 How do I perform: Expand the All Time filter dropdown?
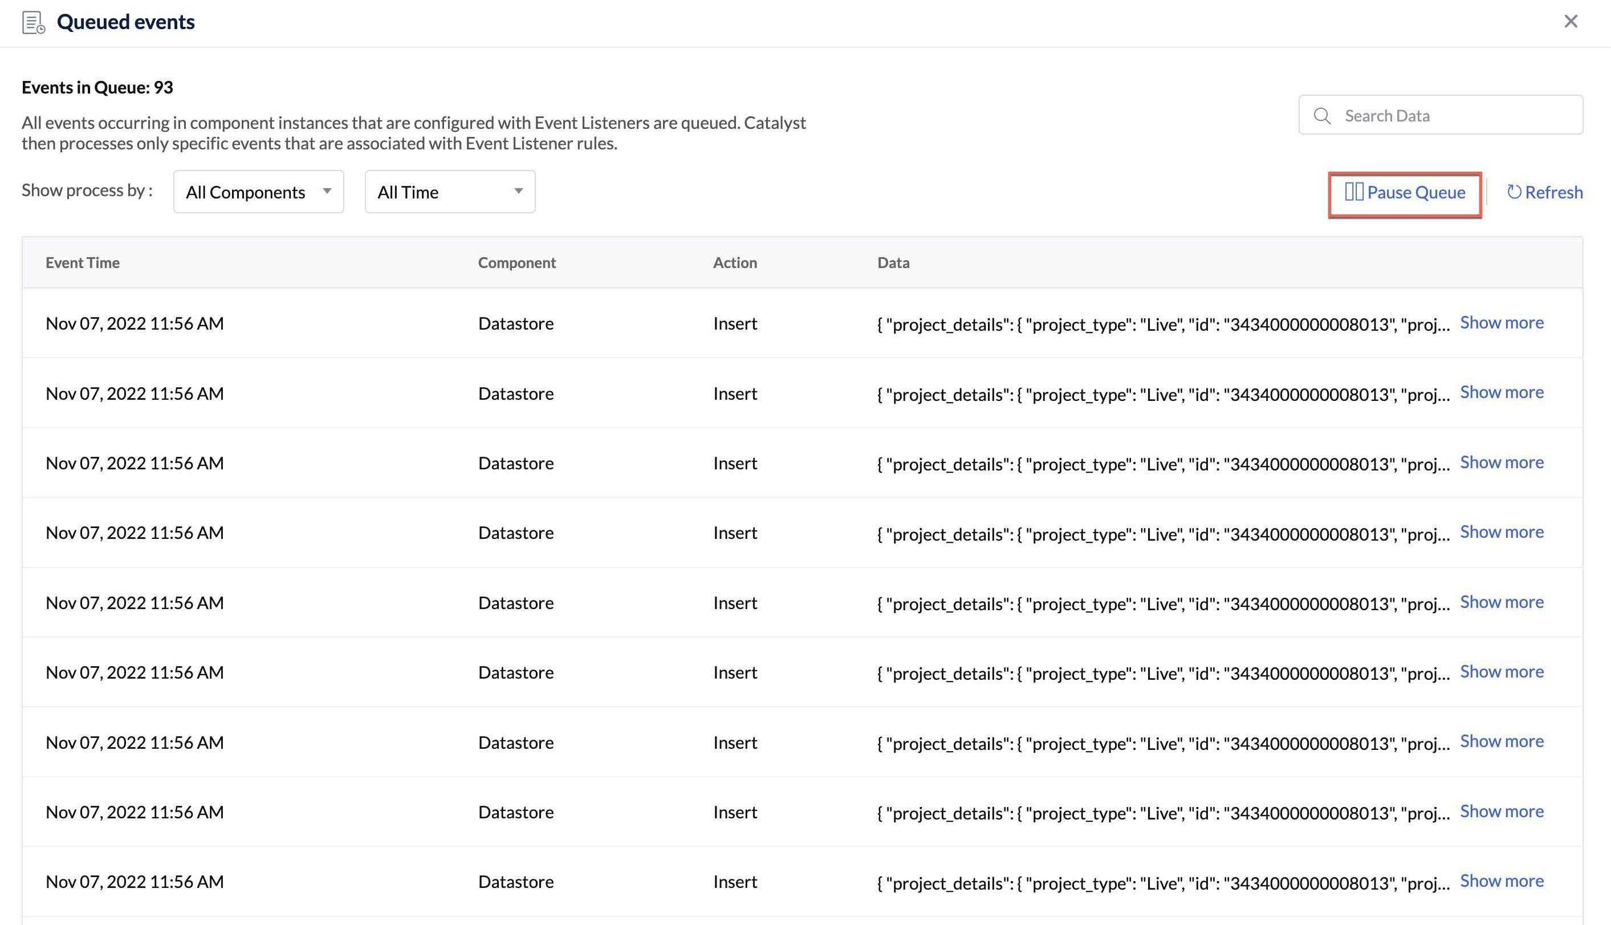450,192
